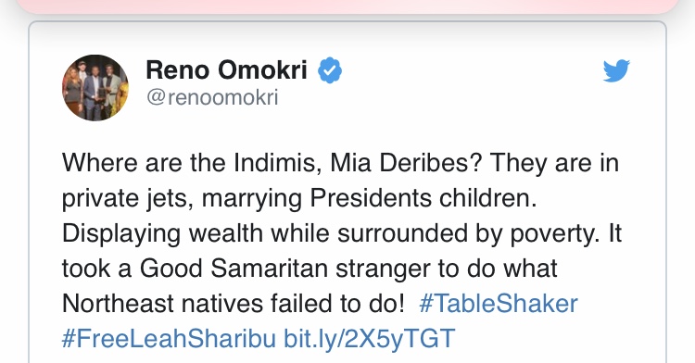Open the @renoomokri handle link

pyautogui.click(x=212, y=97)
